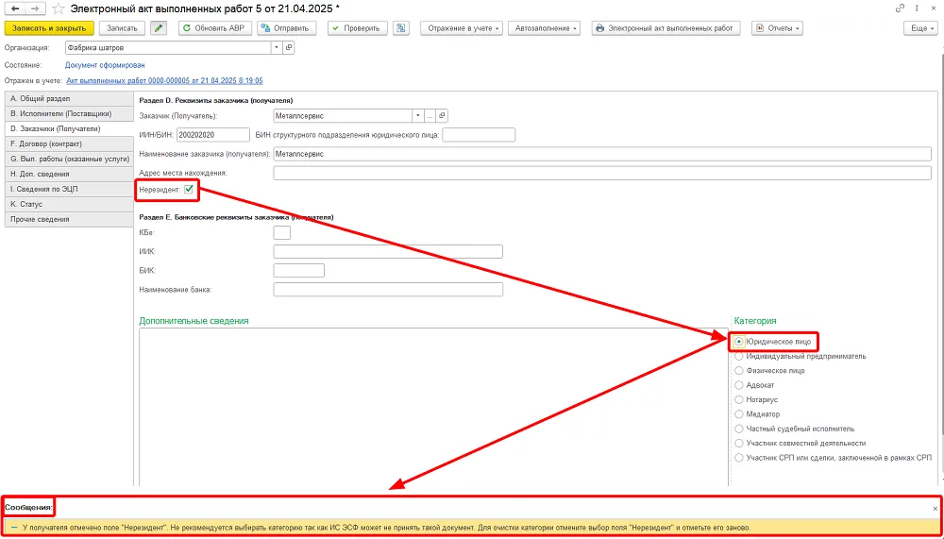Image resolution: width=944 pixels, height=539 pixels.
Task: Click Записать и закрыть button
Action: (x=49, y=27)
